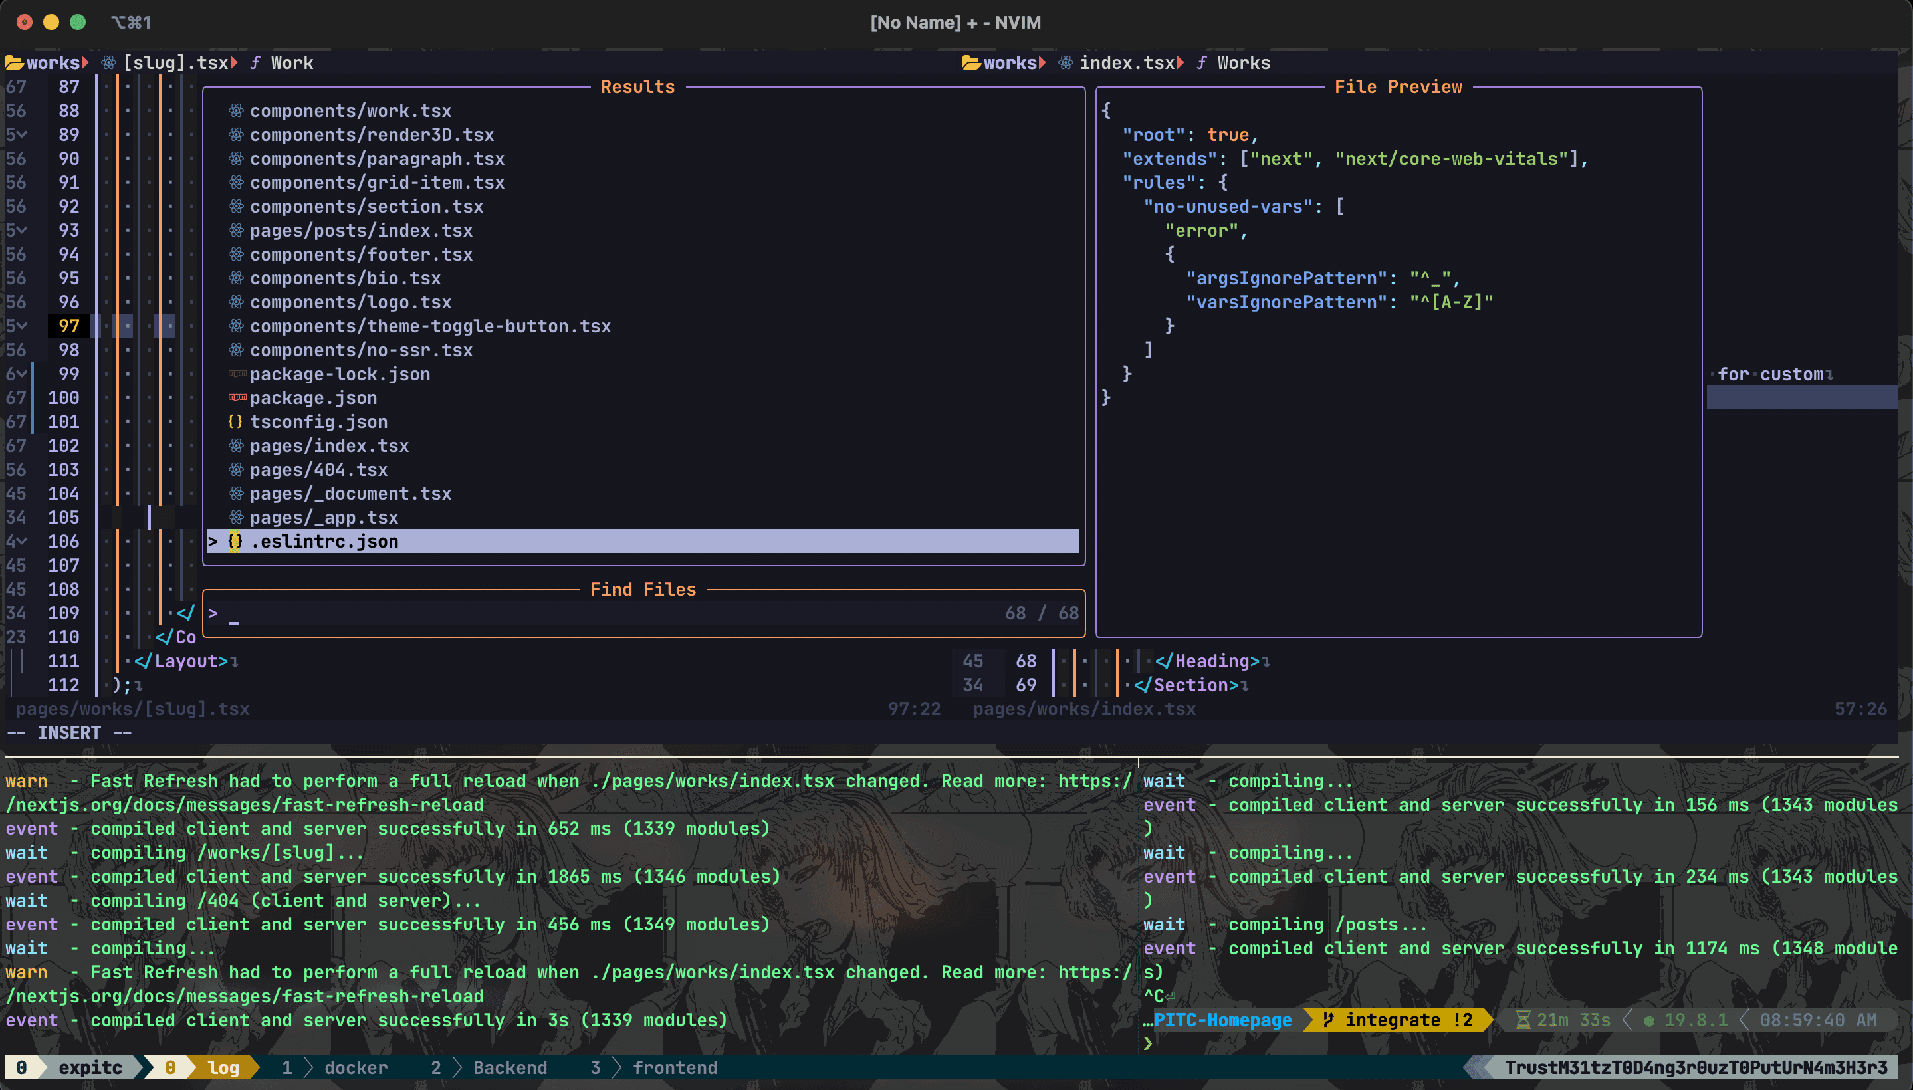Switch to tmux window 1 docker
This screenshot has width=1913, height=1090.
pyautogui.click(x=335, y=1067)
